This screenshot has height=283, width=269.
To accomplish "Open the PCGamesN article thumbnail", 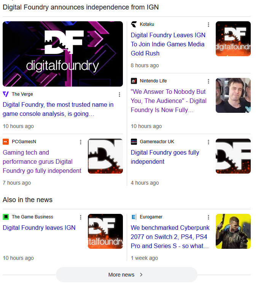I will click(x=105, y=156).
